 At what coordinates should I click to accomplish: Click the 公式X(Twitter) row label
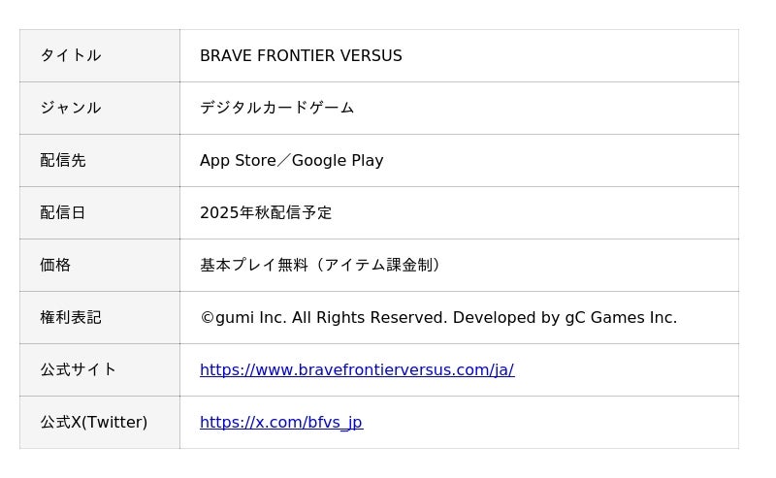(93, 422)
